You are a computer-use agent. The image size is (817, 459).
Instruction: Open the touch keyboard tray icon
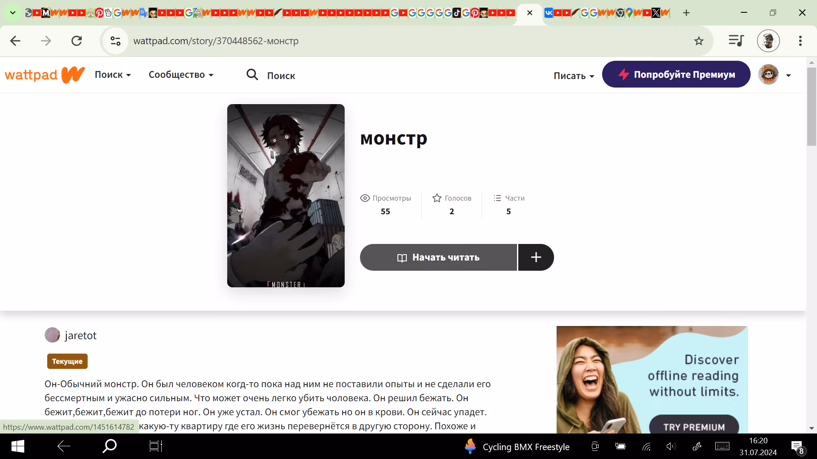[x=722, y=446]
